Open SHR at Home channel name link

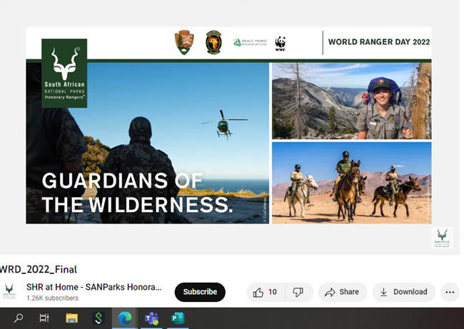(x=94, y=287)
